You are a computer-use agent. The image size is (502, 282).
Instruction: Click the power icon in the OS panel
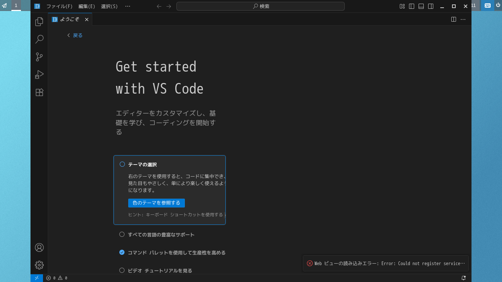pyautogui.click(x=498, y=5)
